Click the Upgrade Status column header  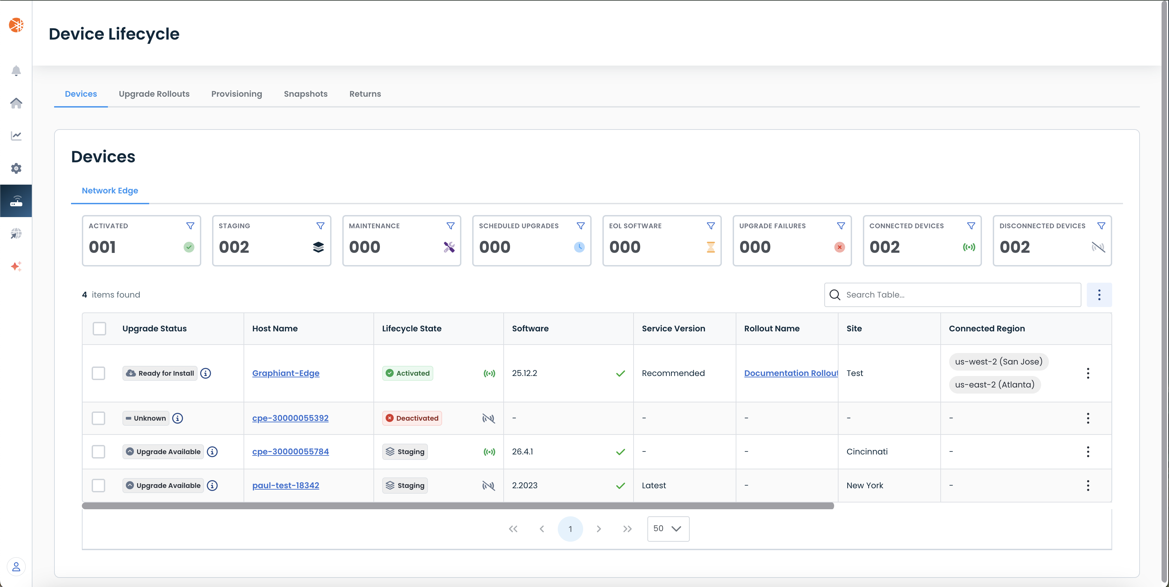click(154, 328)
